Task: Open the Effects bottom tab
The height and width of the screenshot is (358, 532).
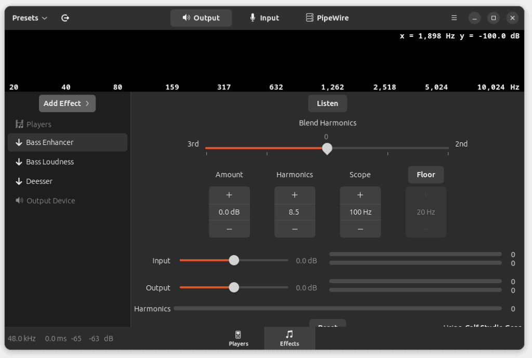Action: coord(289,339)
